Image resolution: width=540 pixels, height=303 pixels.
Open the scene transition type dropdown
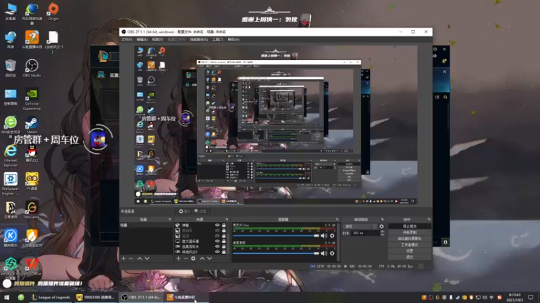click(x=360, y=226)
